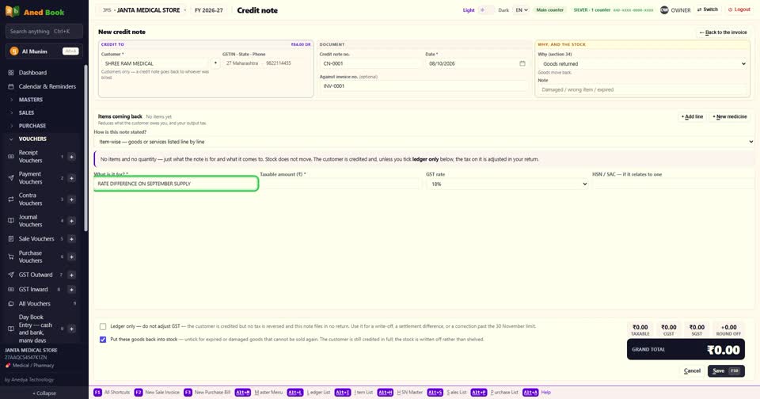Open Purchase Vouchers list
Image resolution: width=760 pixels, height=399 pixels.
[31, 257]
